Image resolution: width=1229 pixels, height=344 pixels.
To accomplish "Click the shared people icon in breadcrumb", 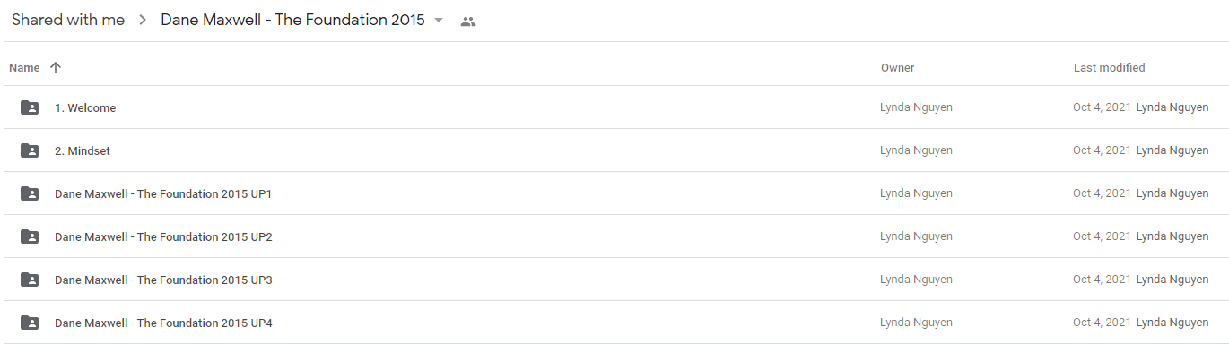I will 467,21.
